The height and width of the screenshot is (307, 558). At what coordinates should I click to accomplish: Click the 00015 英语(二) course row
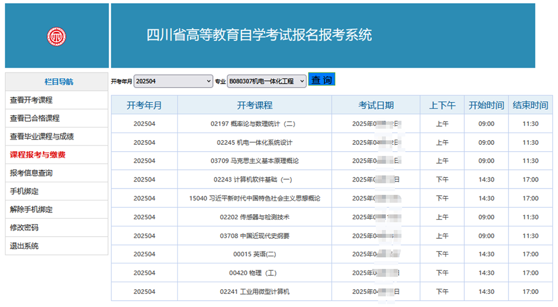(254, 254)
